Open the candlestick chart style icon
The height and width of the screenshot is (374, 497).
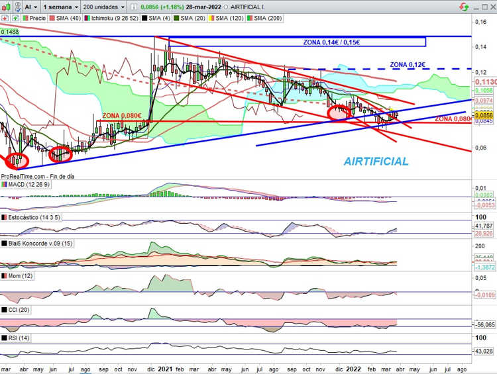[x=5, y=7]
